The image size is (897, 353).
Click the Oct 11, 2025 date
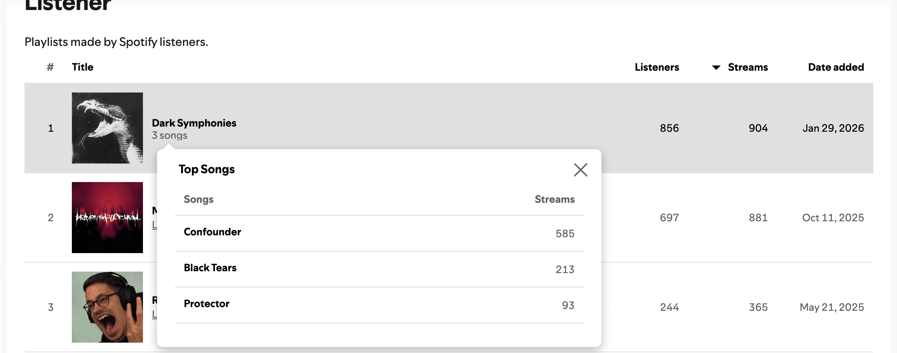[x=833, y=218]
